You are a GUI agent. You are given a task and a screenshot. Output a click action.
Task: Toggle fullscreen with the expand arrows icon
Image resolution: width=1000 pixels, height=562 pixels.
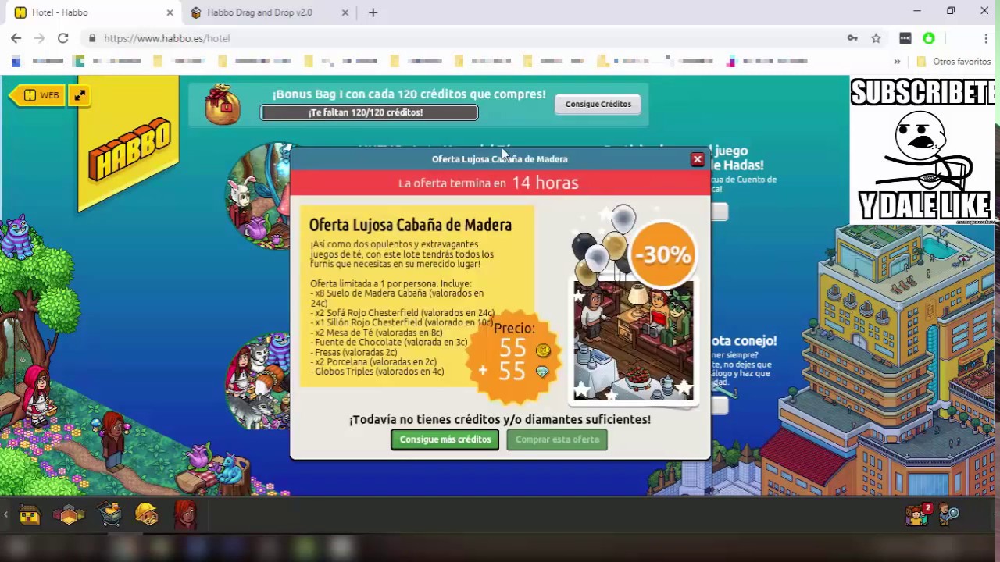coord(80,95)
